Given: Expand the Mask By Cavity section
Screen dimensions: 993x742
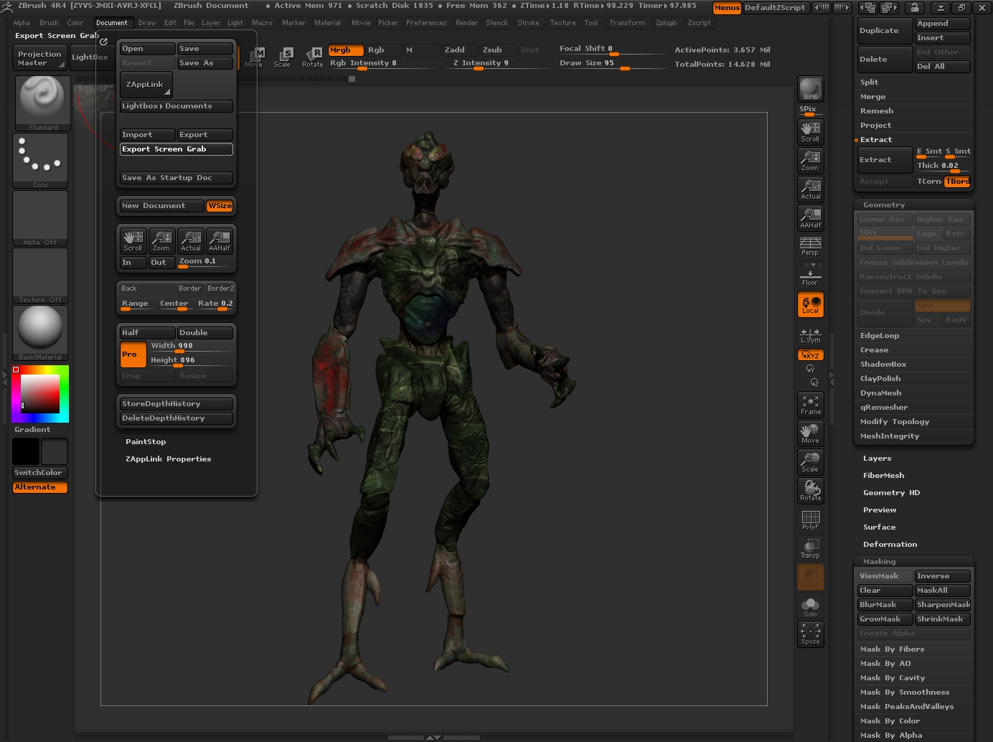Looking at the screenshot, I should point(893,678).
